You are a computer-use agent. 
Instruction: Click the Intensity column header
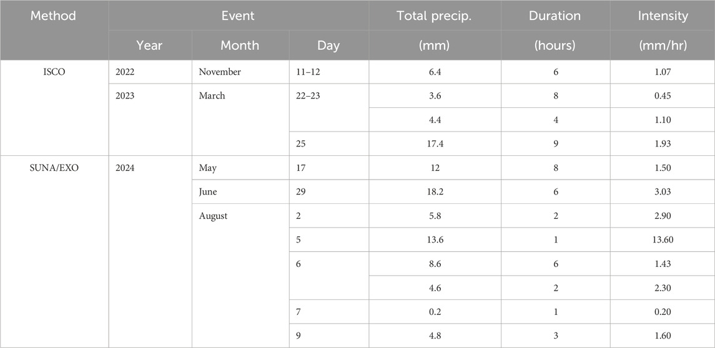[662, 15]
